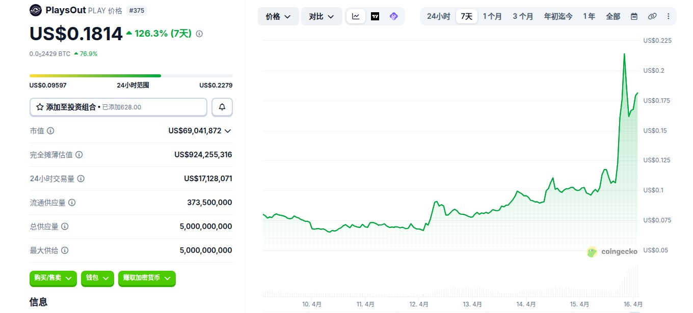Open the 价格 dropdown

[278, 16]
